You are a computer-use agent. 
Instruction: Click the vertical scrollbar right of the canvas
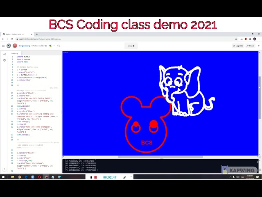pos(260,98)
